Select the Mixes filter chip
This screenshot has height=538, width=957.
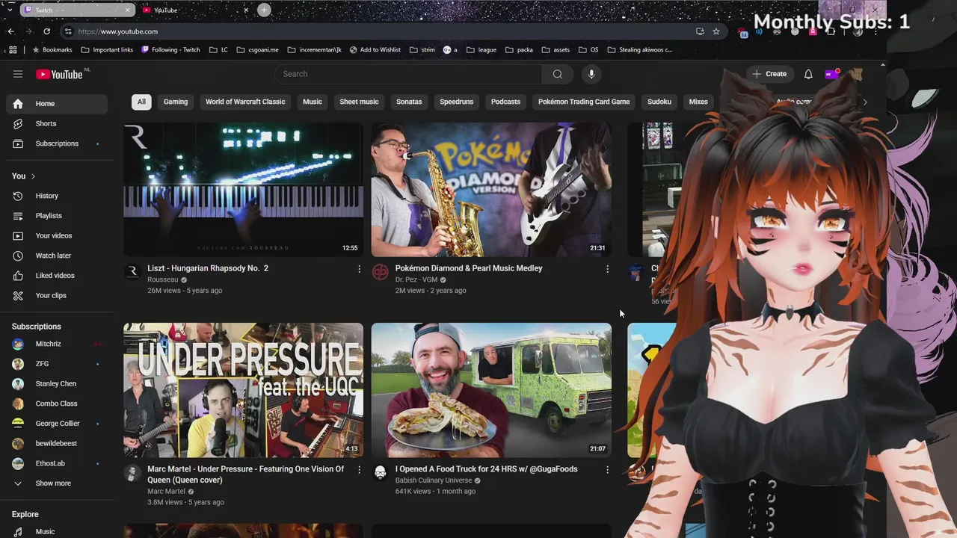(x=698, y=102)
